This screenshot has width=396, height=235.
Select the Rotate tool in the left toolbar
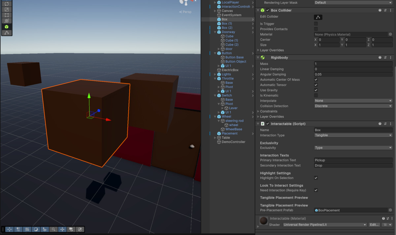[7, 4]
